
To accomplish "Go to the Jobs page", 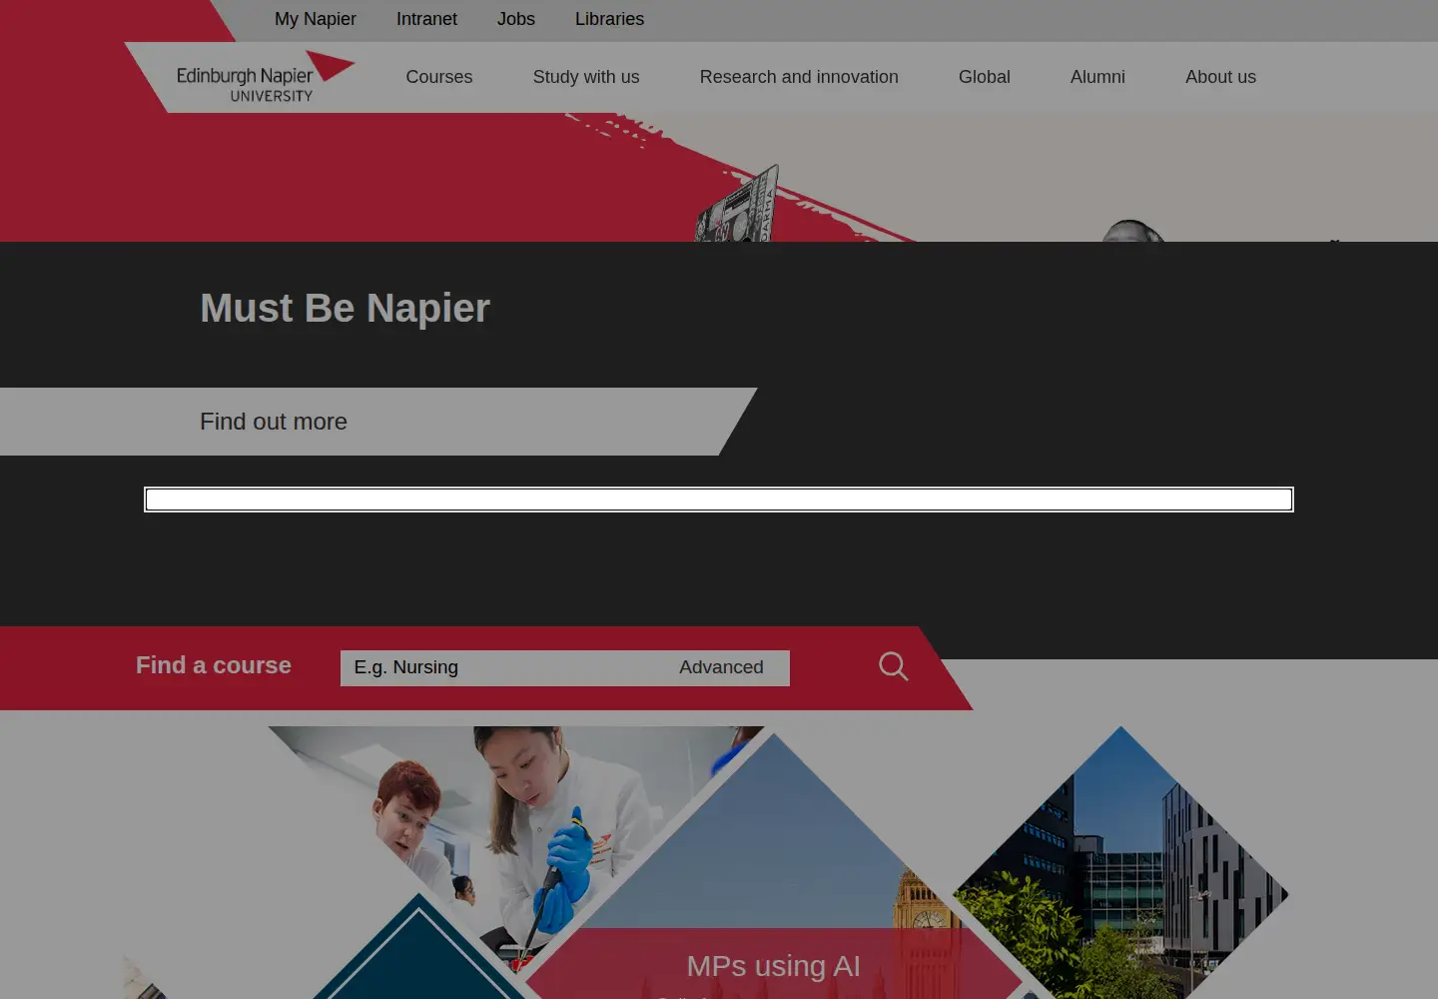I will [x=515, y=19].
